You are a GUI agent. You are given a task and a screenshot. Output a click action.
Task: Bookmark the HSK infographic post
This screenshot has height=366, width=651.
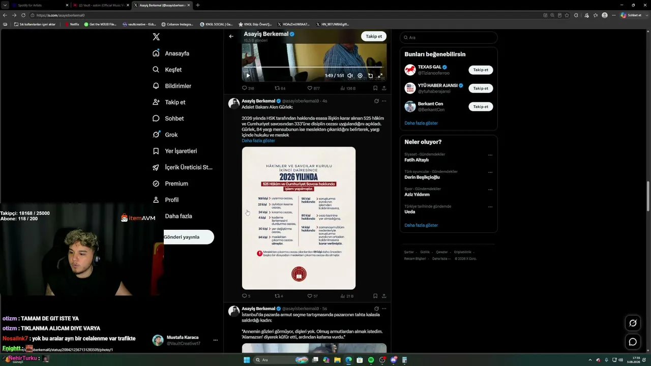375,296
